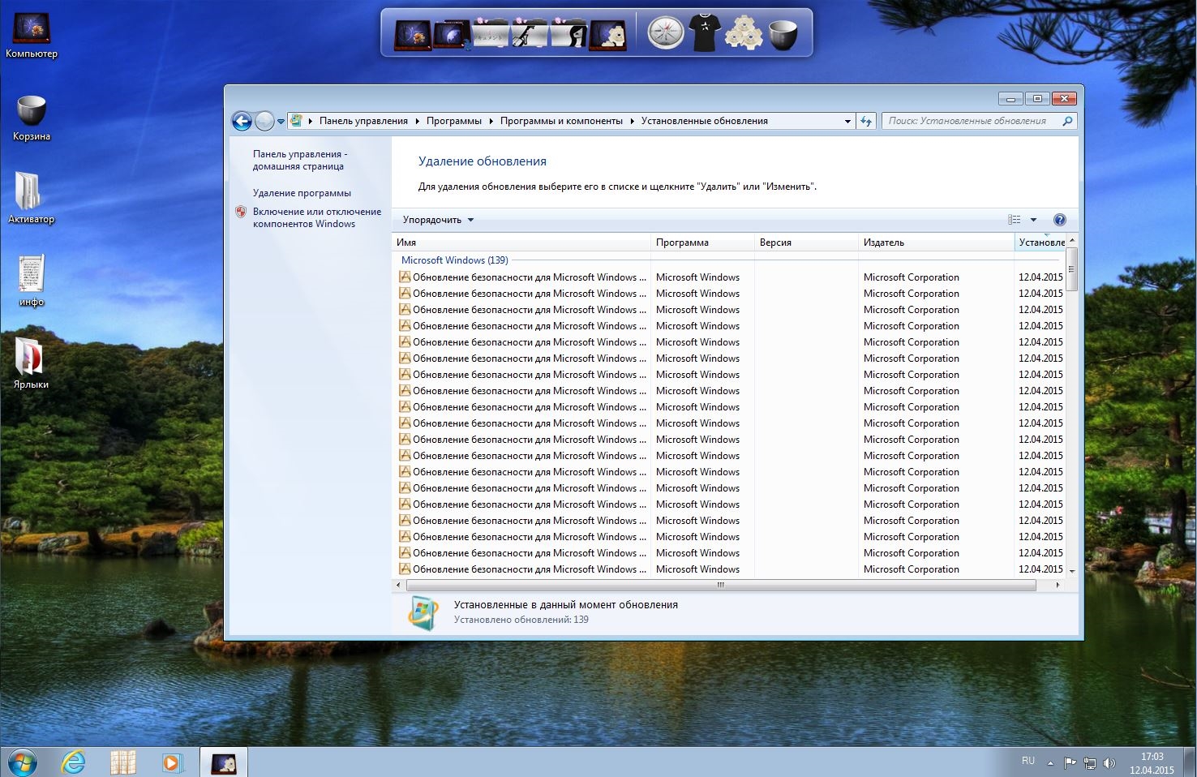Click the horizontal scrollbar thumb

[721, 585]
